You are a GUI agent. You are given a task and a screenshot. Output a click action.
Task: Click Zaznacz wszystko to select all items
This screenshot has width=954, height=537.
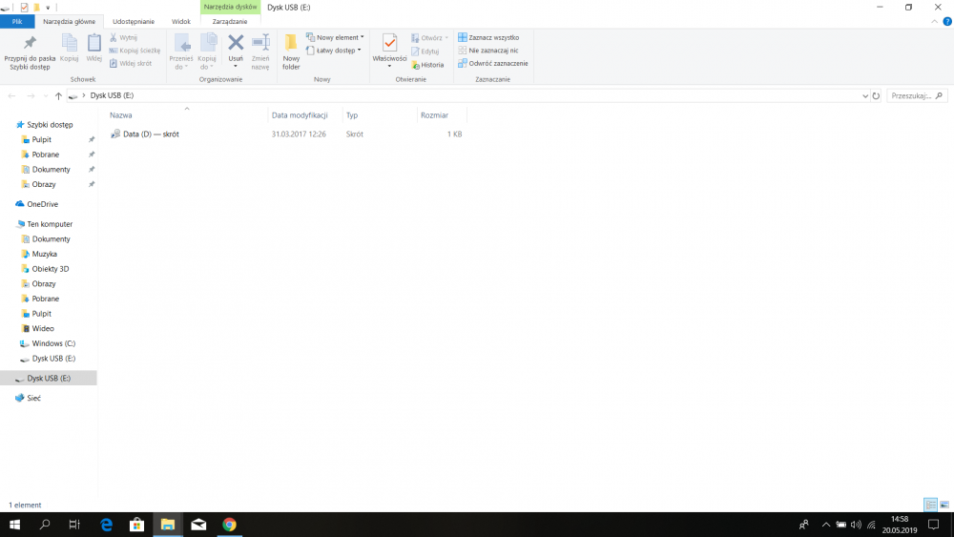pyautogui.click(x=493, y=37)
